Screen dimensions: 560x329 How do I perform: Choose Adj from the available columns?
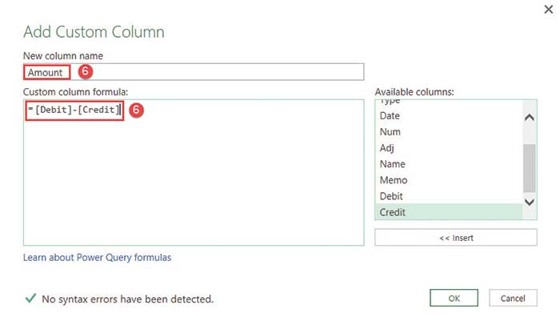387,148
